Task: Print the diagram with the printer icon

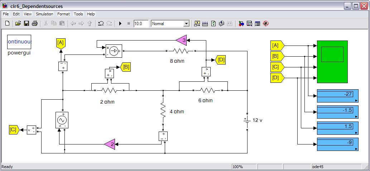Action: [35, 24]
